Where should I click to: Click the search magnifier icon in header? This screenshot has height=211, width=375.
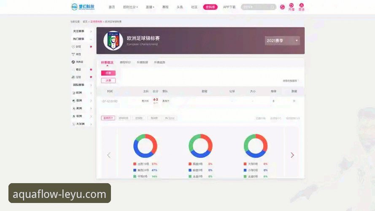click(x=272, y=7)
